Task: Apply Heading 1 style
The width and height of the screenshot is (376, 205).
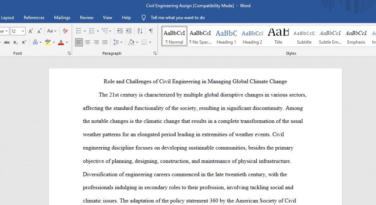Action: pos(226,36)
